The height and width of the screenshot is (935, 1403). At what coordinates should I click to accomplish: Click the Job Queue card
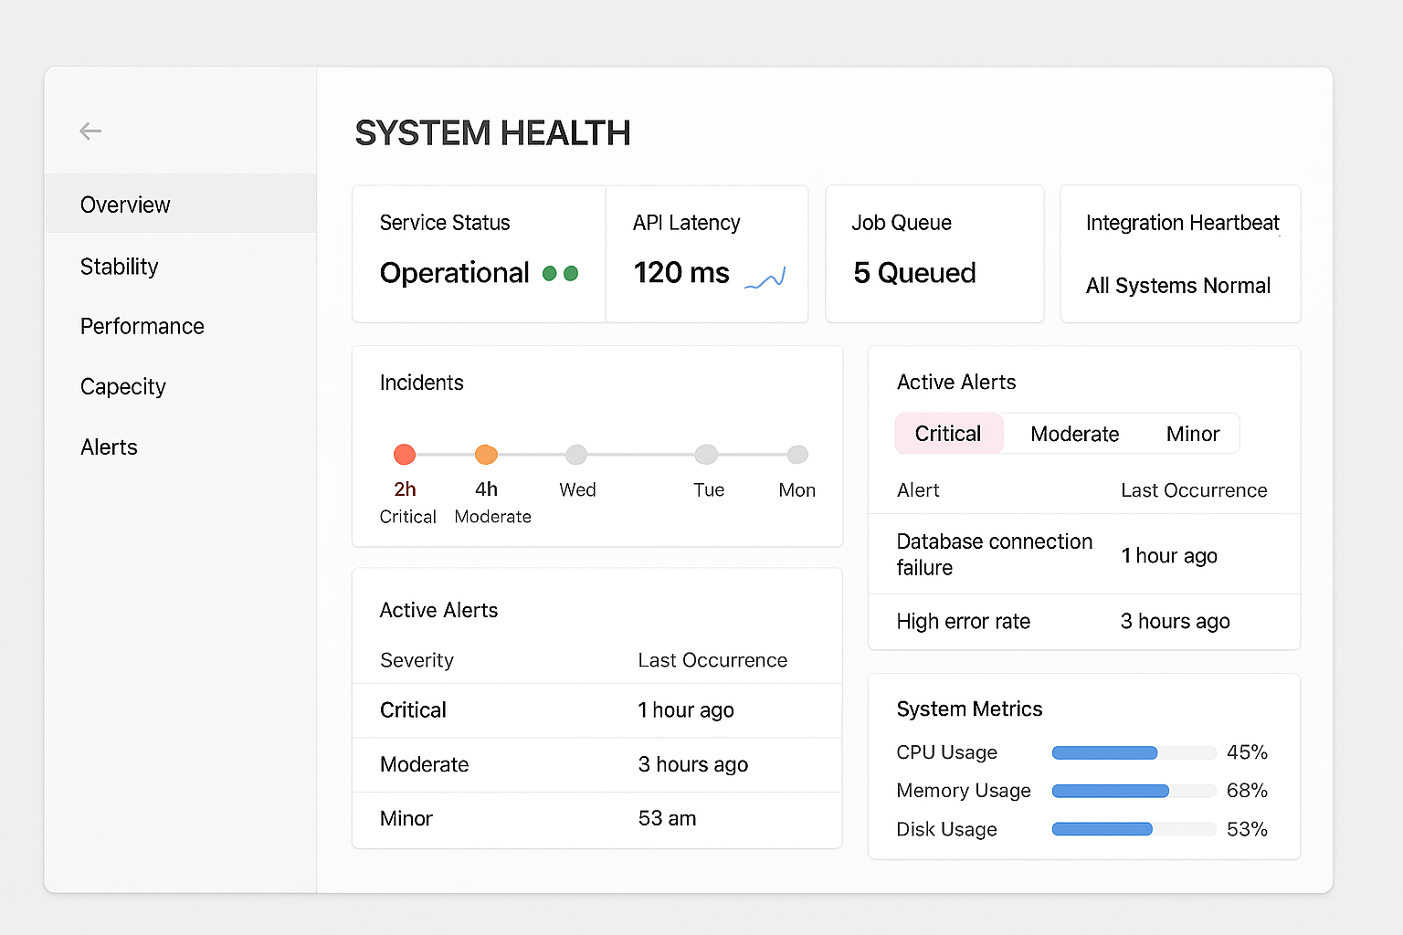(934, 254)
